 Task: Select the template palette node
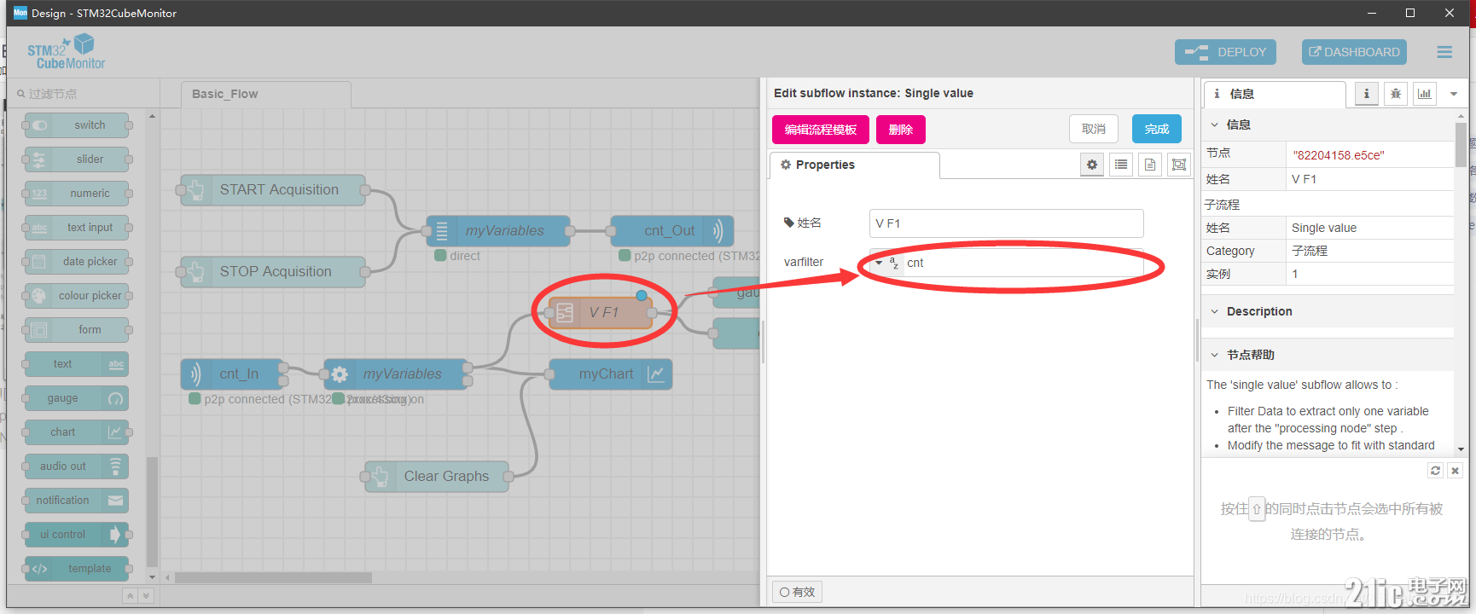(x=77, y=569)
